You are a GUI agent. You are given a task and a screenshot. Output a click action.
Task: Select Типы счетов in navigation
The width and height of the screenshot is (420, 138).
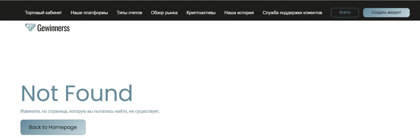coord(129,13)
